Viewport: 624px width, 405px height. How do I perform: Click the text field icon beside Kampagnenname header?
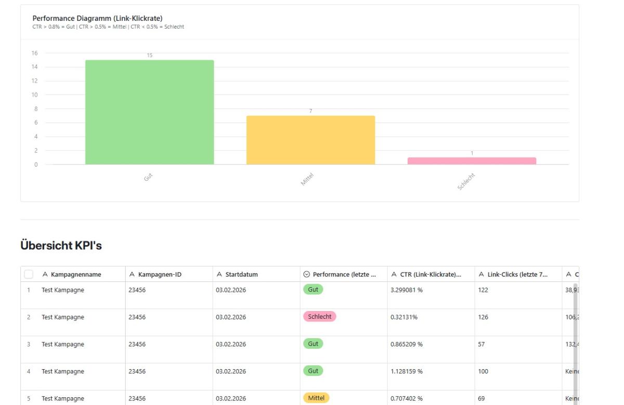45,274
